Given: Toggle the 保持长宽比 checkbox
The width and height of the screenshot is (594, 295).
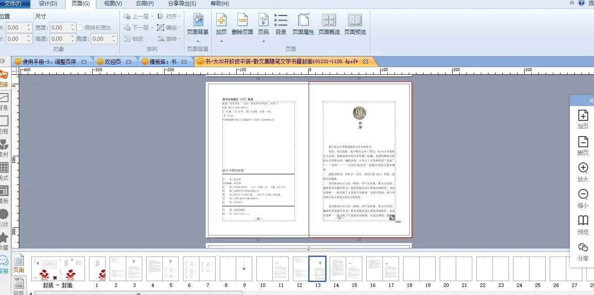Looking at the screenshot, I should (80, 28).
